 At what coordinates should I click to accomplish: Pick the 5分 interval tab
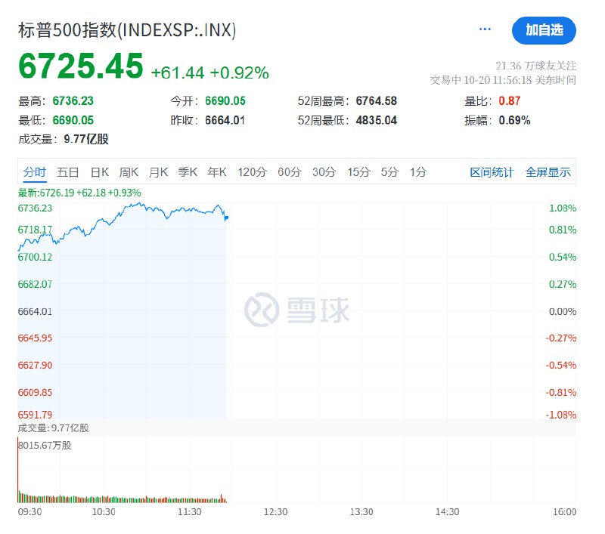pyautogui.click(x=389, y=172)
